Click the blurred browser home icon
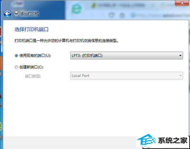This screenshot has width=190, height=149. coord(122,15)
